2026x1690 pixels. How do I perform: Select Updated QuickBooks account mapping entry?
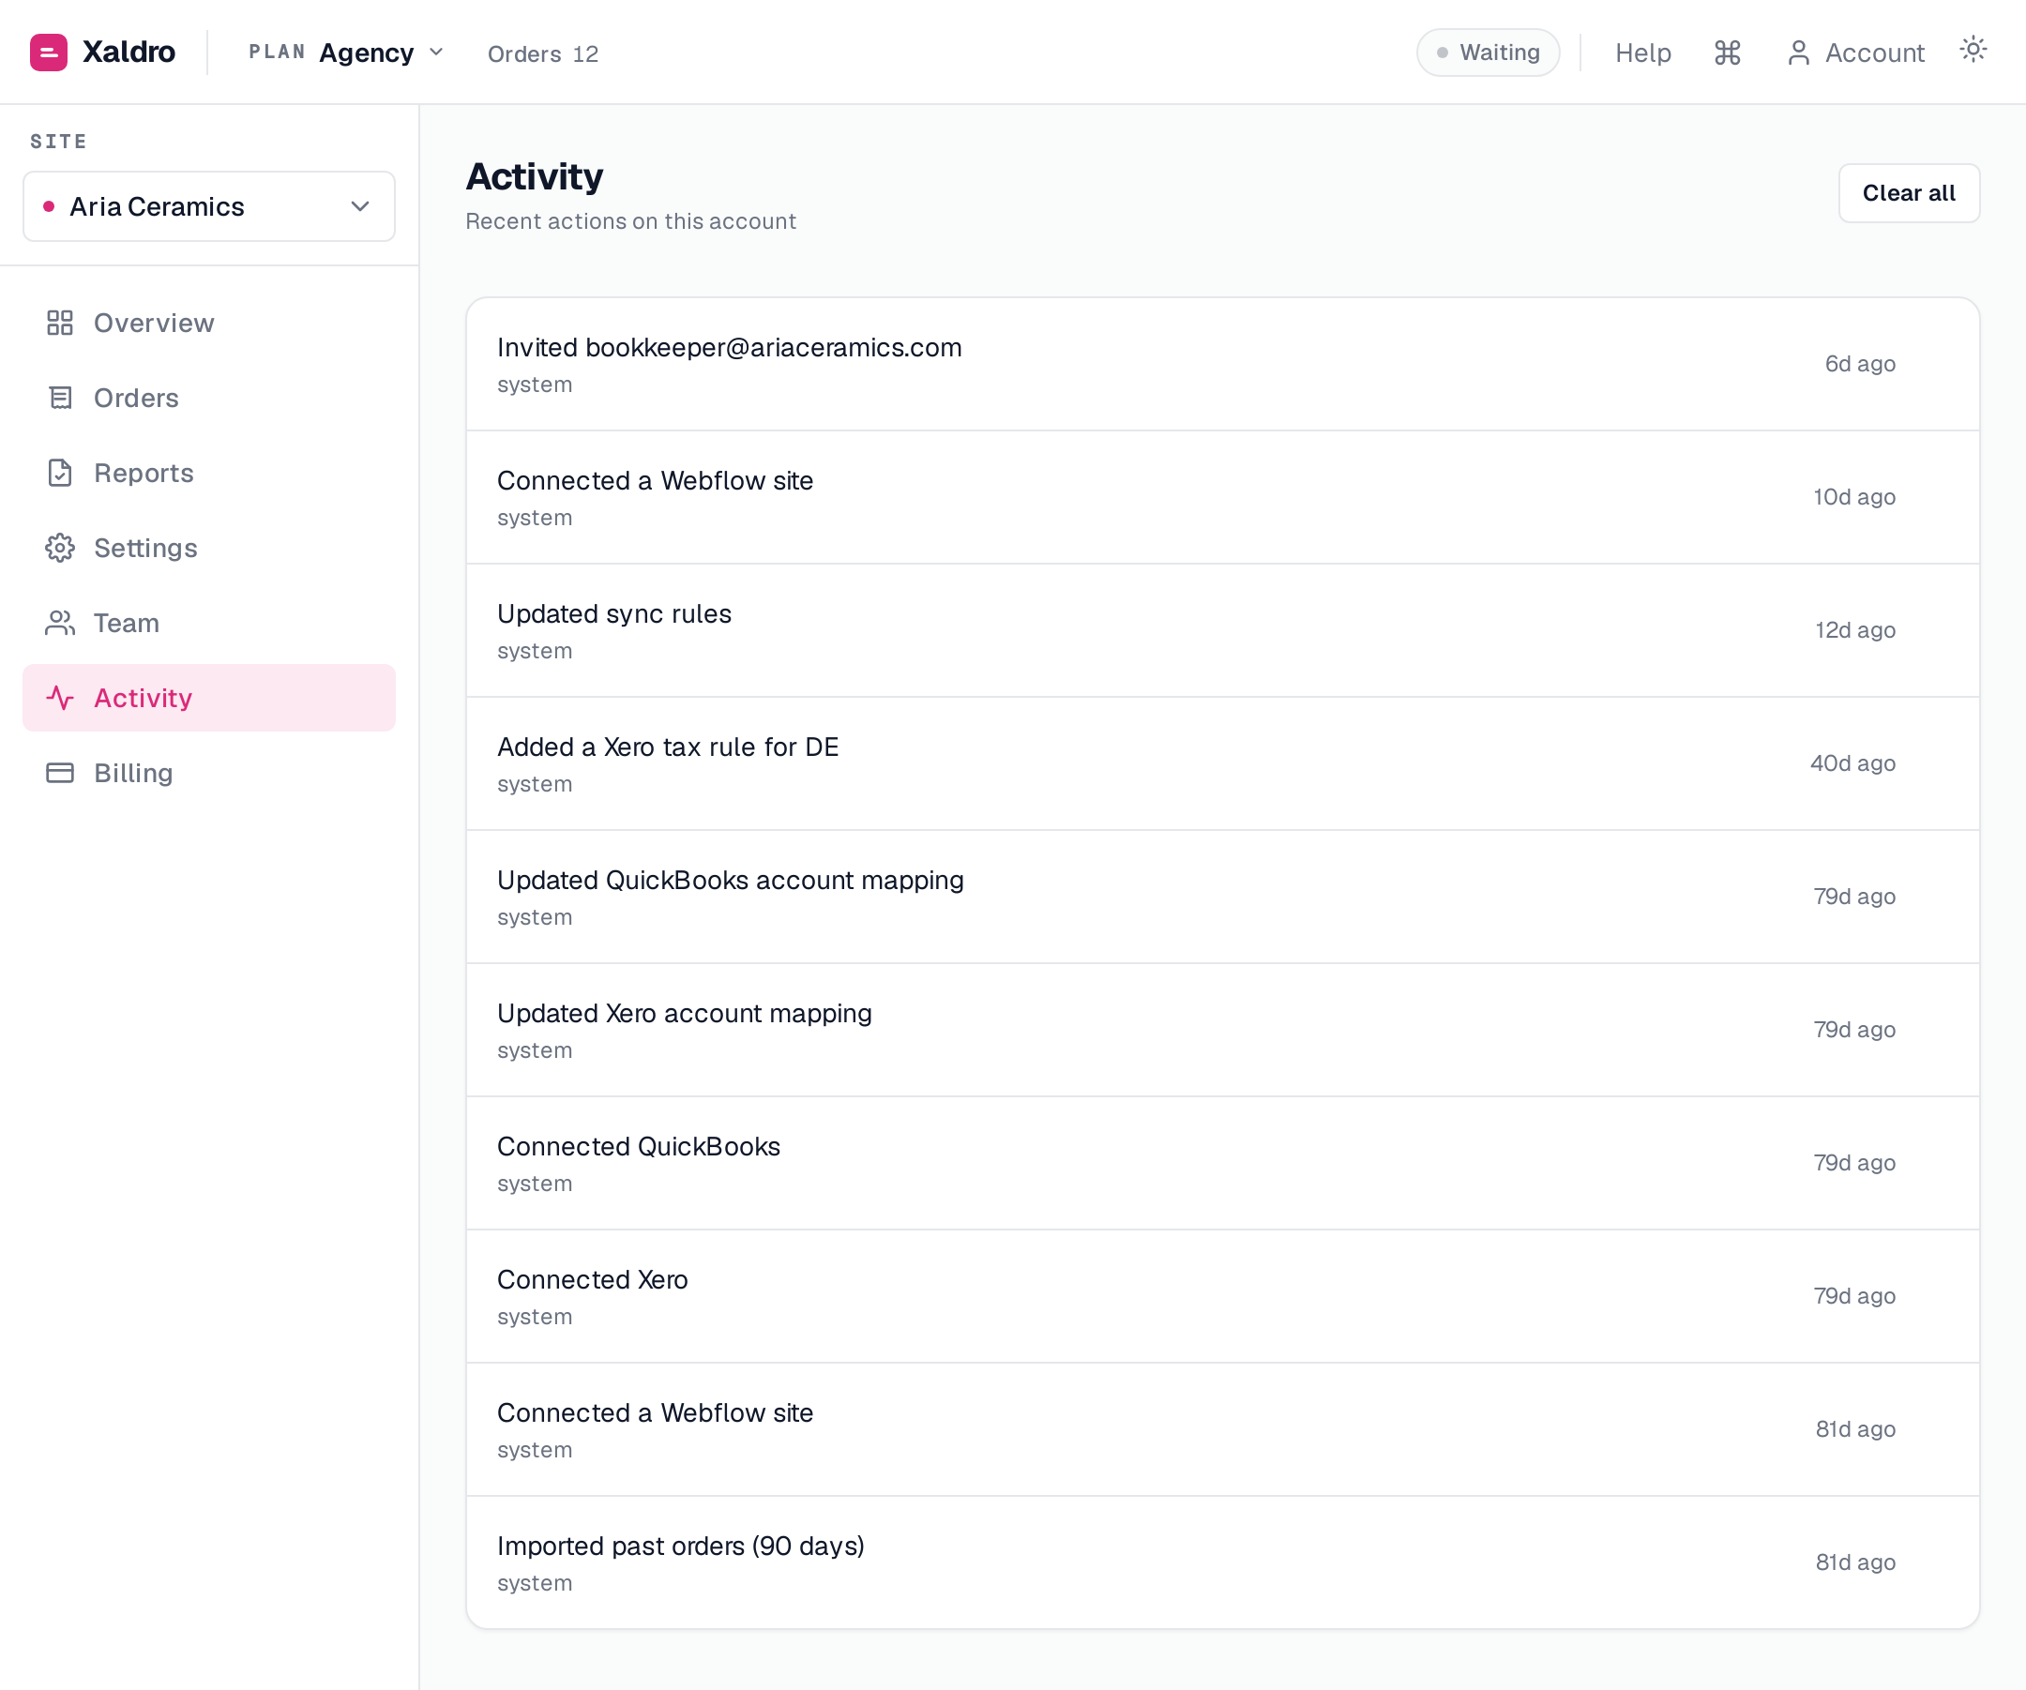(x=1222, y=898)
